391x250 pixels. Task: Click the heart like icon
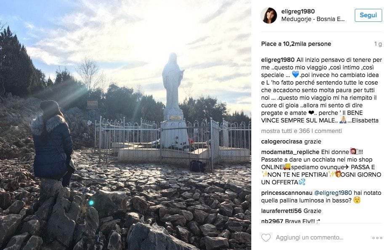[266, 238]
